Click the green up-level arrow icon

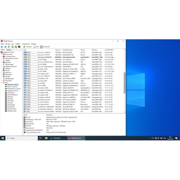point(9,47)
